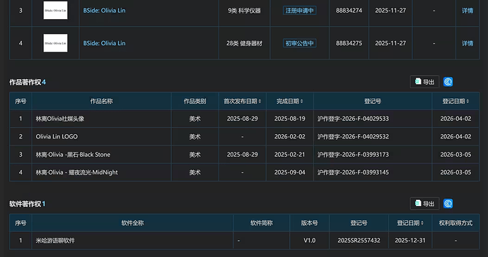Image resolution: width=488 pixels, height=257 pixels.
Task: Click the 软件全称 column header
Action: [132, 223]
